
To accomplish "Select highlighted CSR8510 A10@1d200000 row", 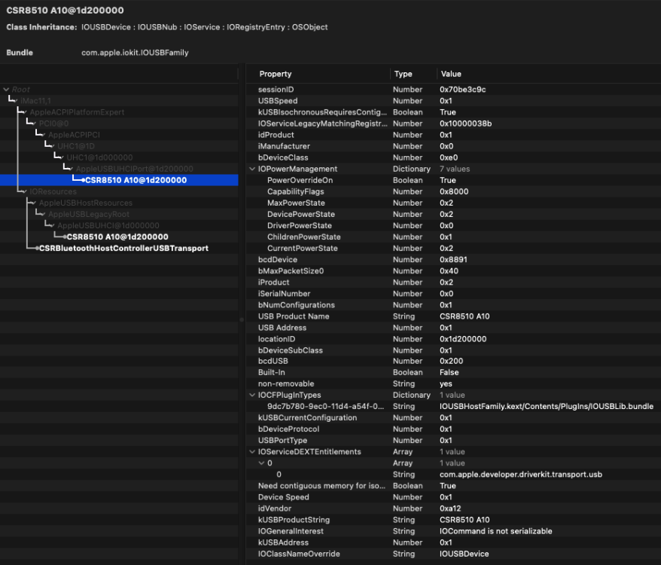I will [119, 180].
